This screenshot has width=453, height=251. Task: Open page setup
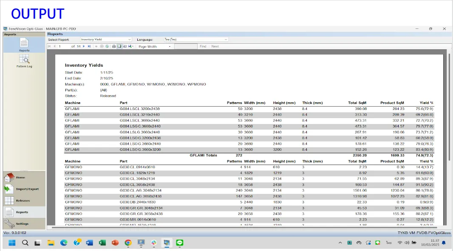pyautogui.click(x=125, y=46)
